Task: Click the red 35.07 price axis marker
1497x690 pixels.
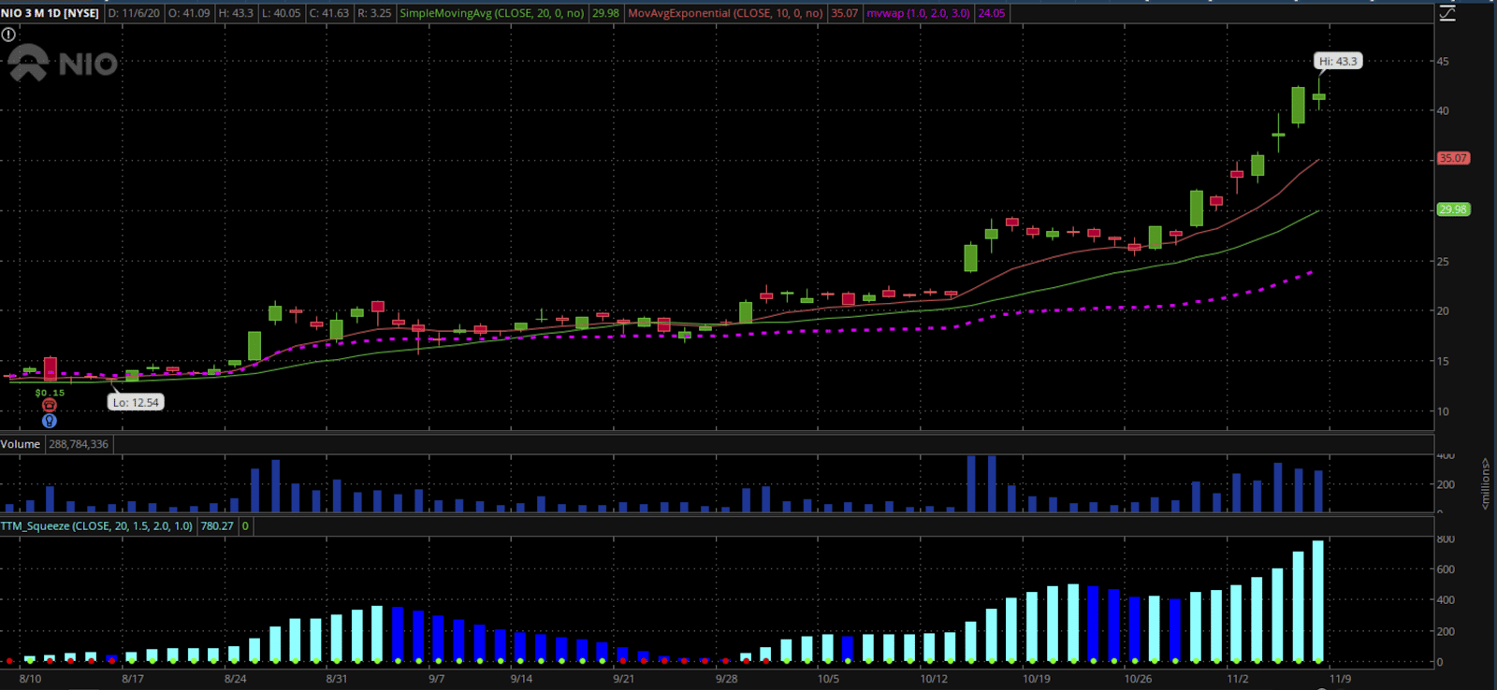Action: tap(1453, 158)
